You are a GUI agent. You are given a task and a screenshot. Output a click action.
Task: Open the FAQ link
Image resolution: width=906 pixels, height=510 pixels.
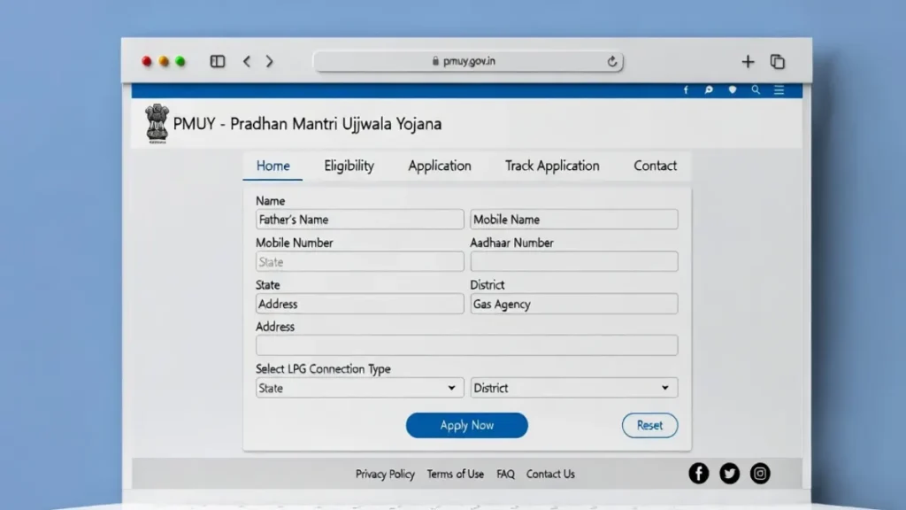pos(505,475)
